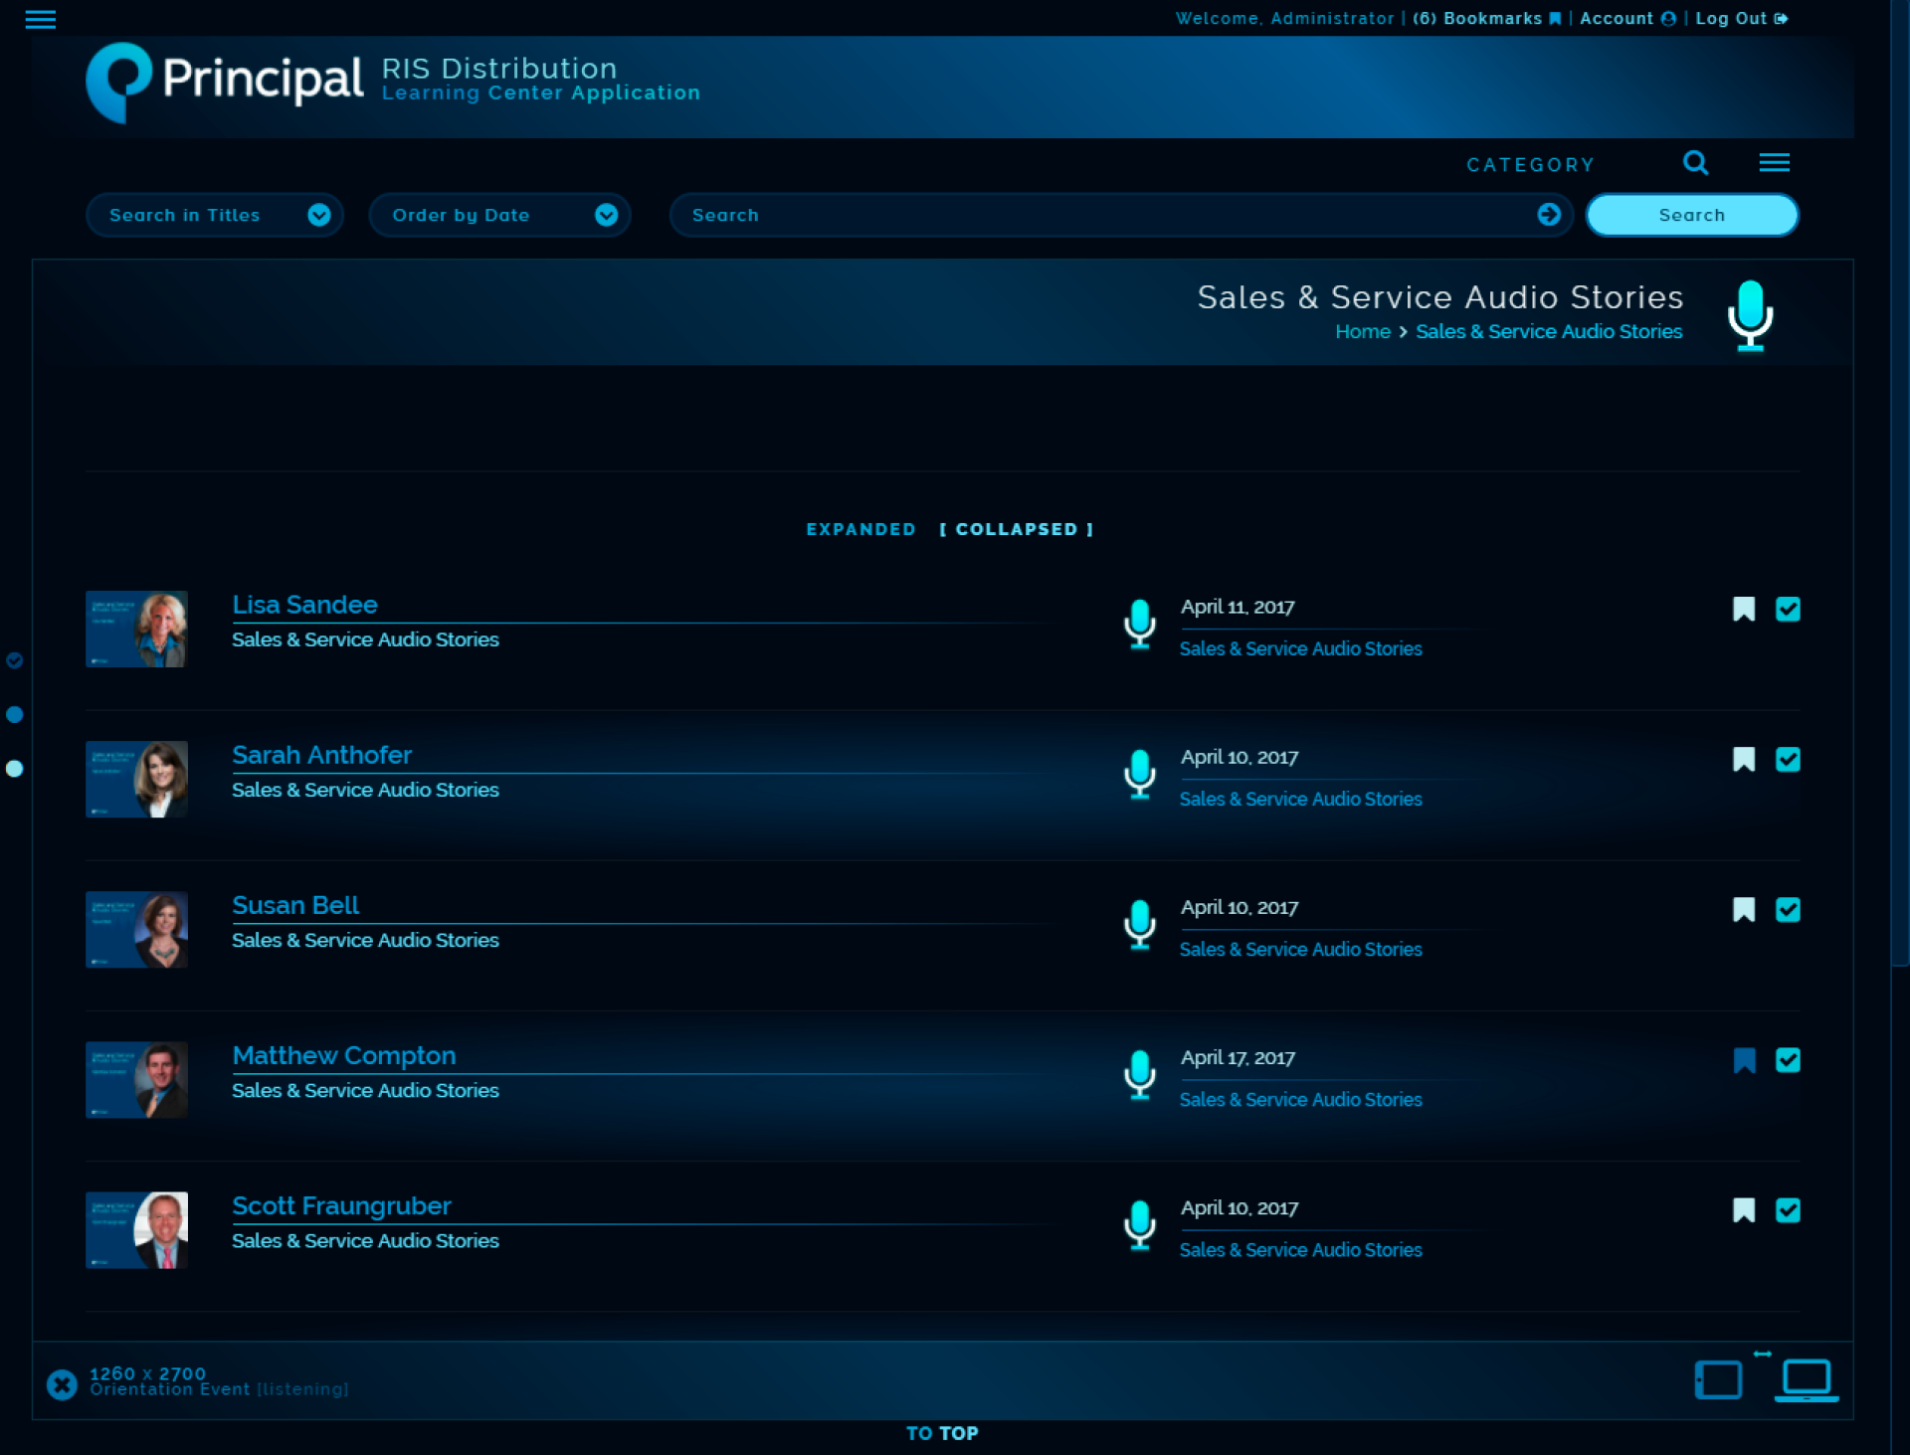Open the Search in Titles dropdown

coord(215,215)
